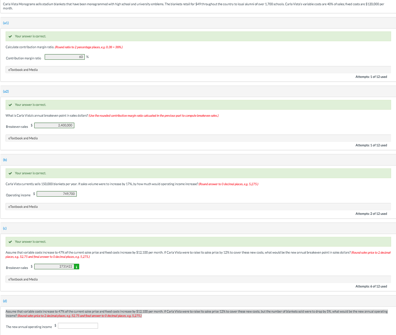Click 'Attempts: 1 of 12 used' under (a1)
Image resolution: width=396 pixels, height=335 pixels.
(x=371, y=77)
